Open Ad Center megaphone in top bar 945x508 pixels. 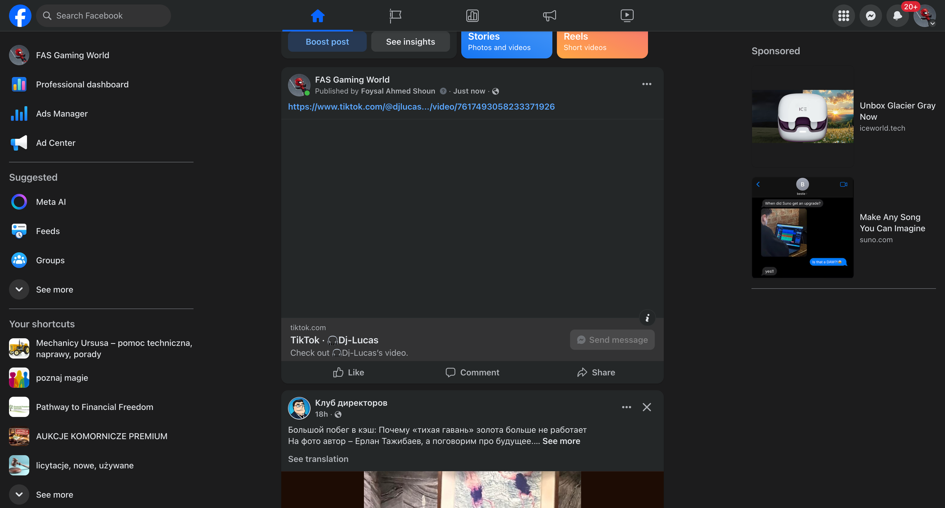coord(550,16)
